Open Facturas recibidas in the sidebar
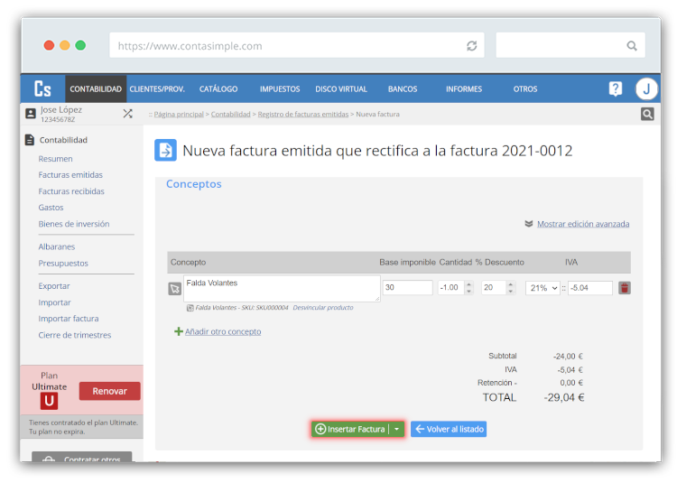Image resolution: width=677 pixels, height=483 pixels. (71, 191)
